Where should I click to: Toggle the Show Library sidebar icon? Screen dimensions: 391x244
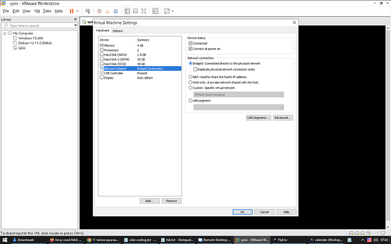pos(127,11)
